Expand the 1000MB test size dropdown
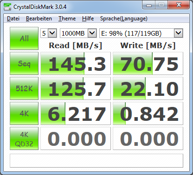This screenshot has width=193, height=175. (92, 33)
